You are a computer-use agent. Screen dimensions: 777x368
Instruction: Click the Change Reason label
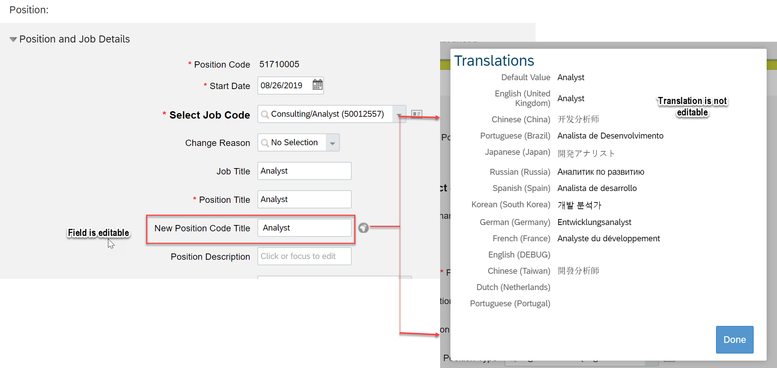(217, 143)
